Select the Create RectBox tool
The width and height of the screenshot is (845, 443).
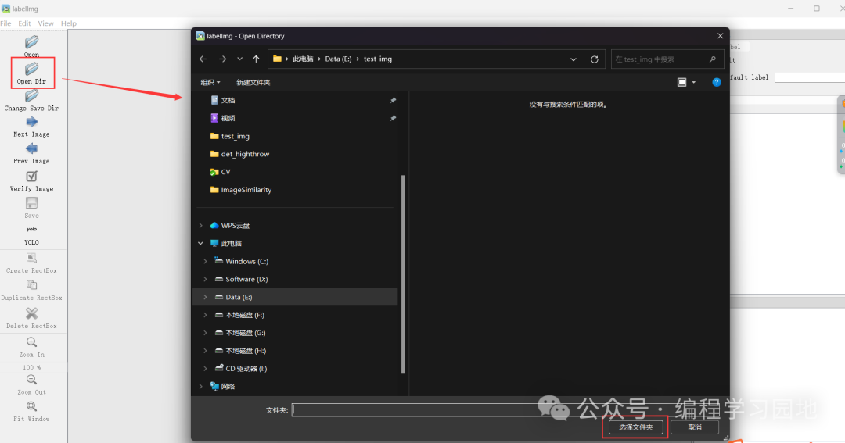(x=31, y=263)
